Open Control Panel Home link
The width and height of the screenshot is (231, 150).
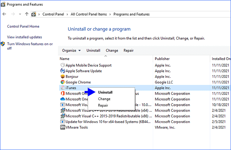[x=23, y=26]
